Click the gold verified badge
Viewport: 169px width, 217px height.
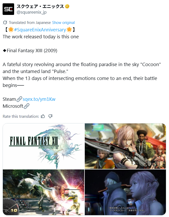click(x=67, y=6)
